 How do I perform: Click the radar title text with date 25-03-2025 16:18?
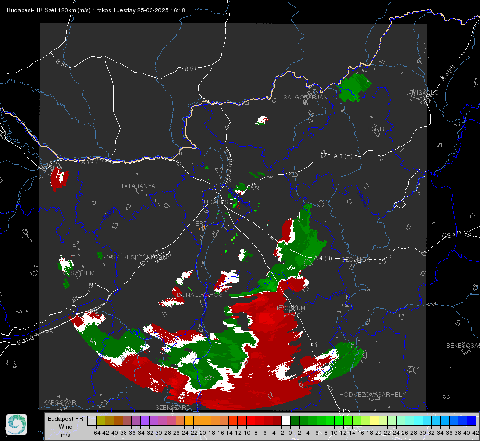pyautogui.click(x=96, y=10)
